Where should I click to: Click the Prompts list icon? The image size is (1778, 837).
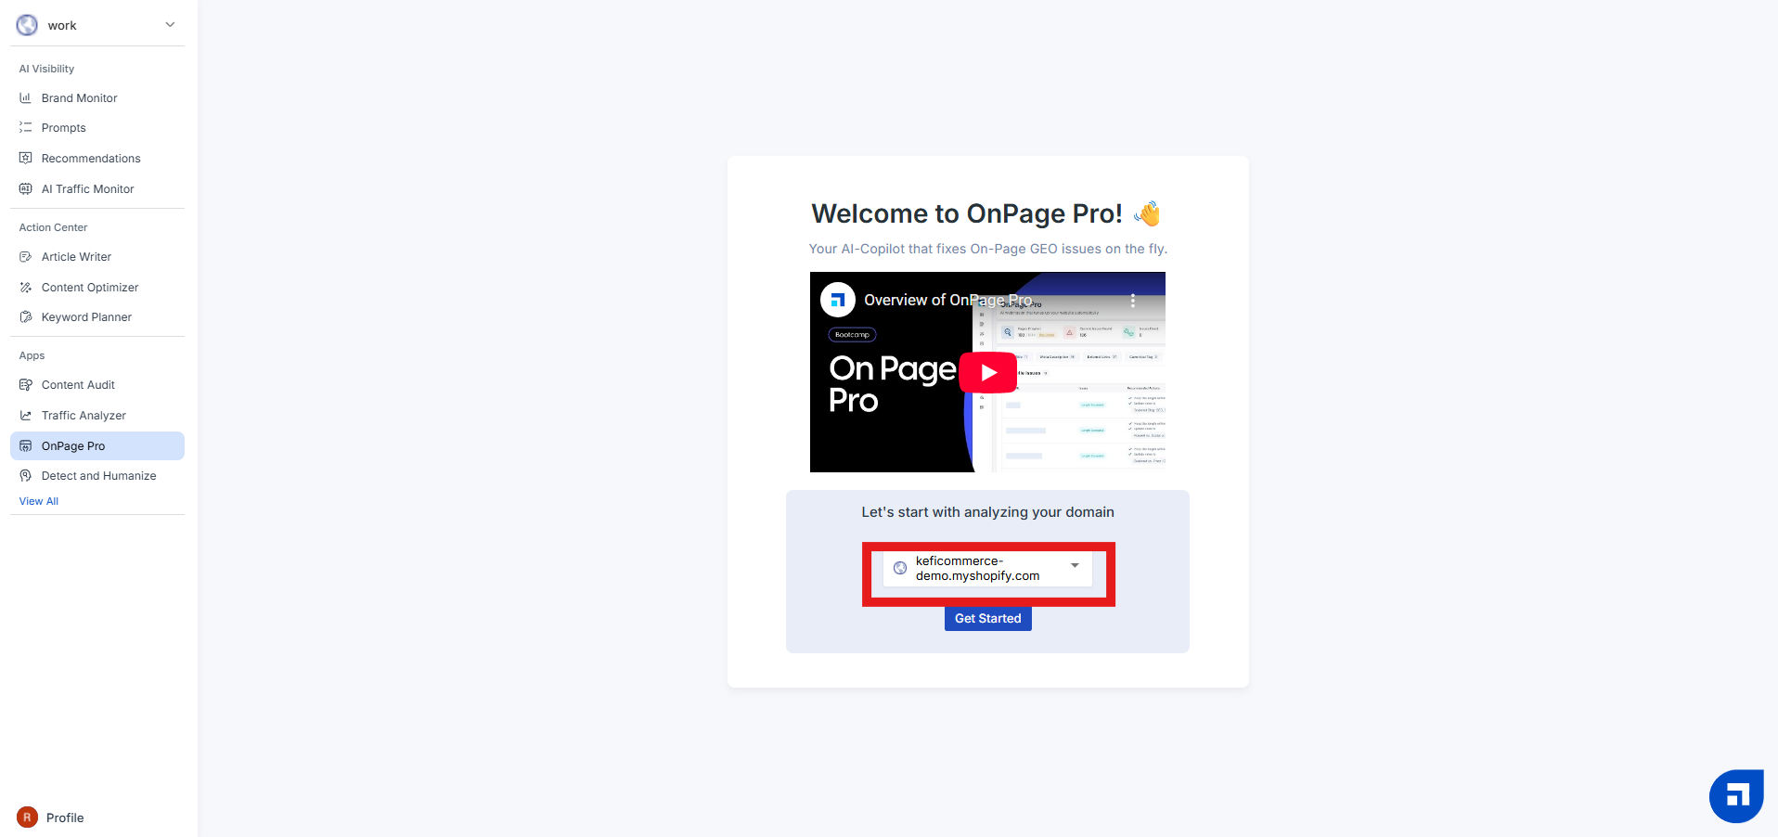click(26, 128)
